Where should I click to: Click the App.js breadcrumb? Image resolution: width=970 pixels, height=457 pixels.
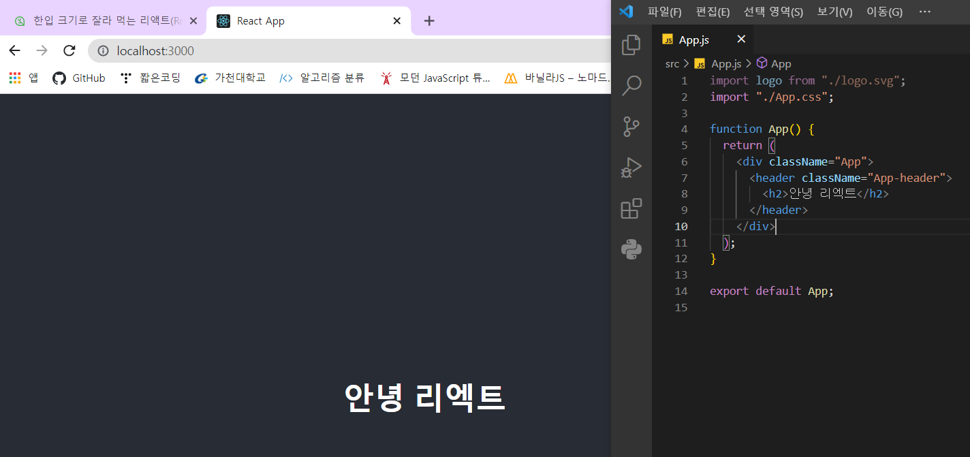click(x=718, y=64)
